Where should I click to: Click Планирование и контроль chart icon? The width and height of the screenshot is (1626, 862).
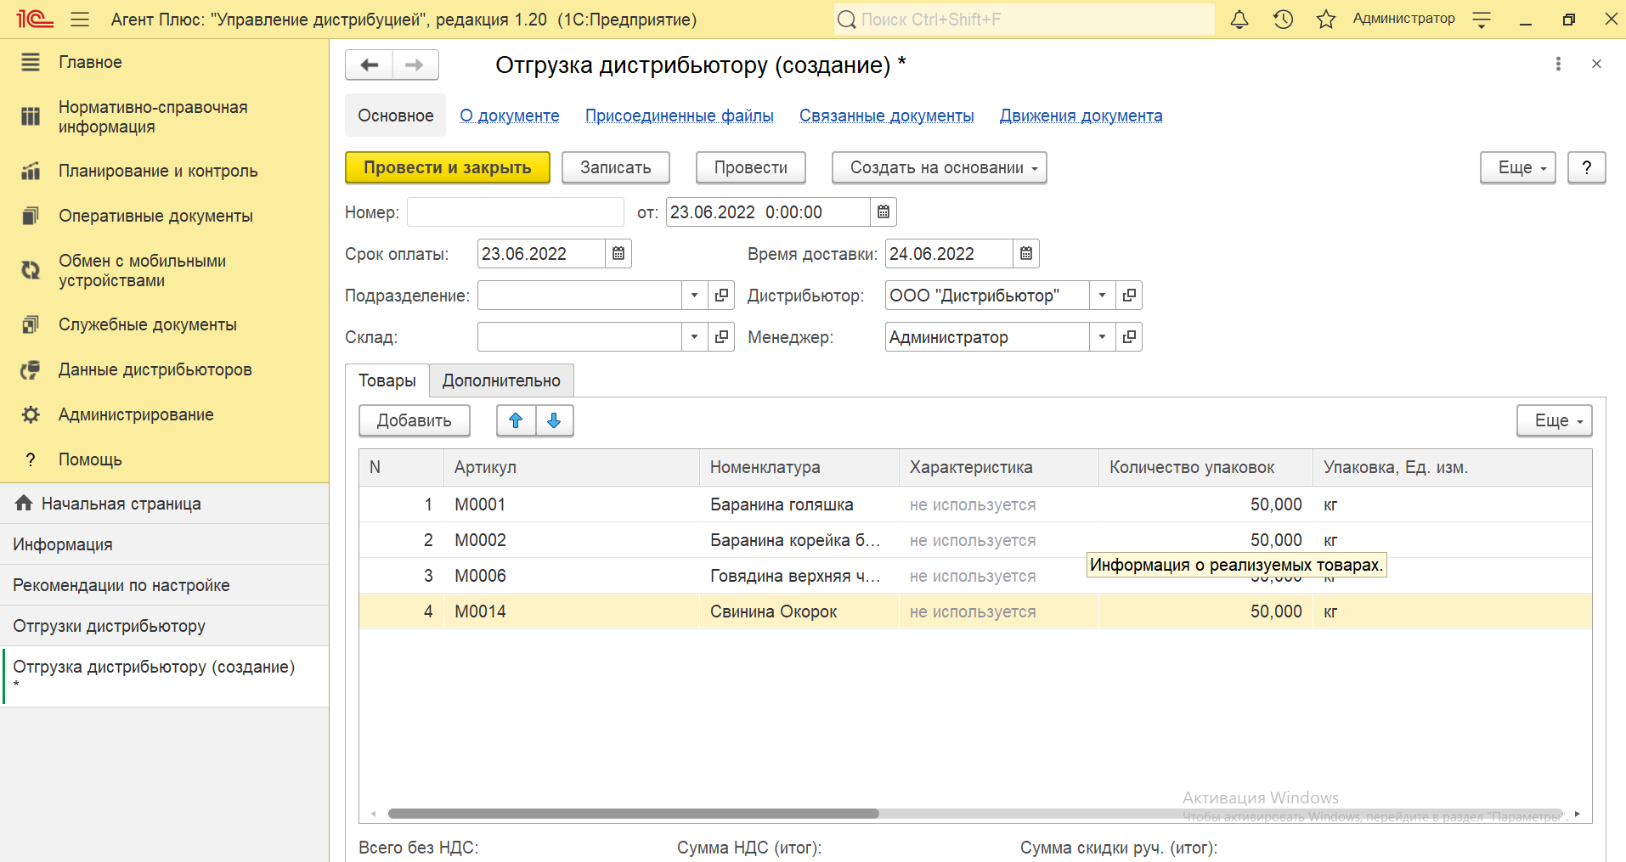point(31,171)
